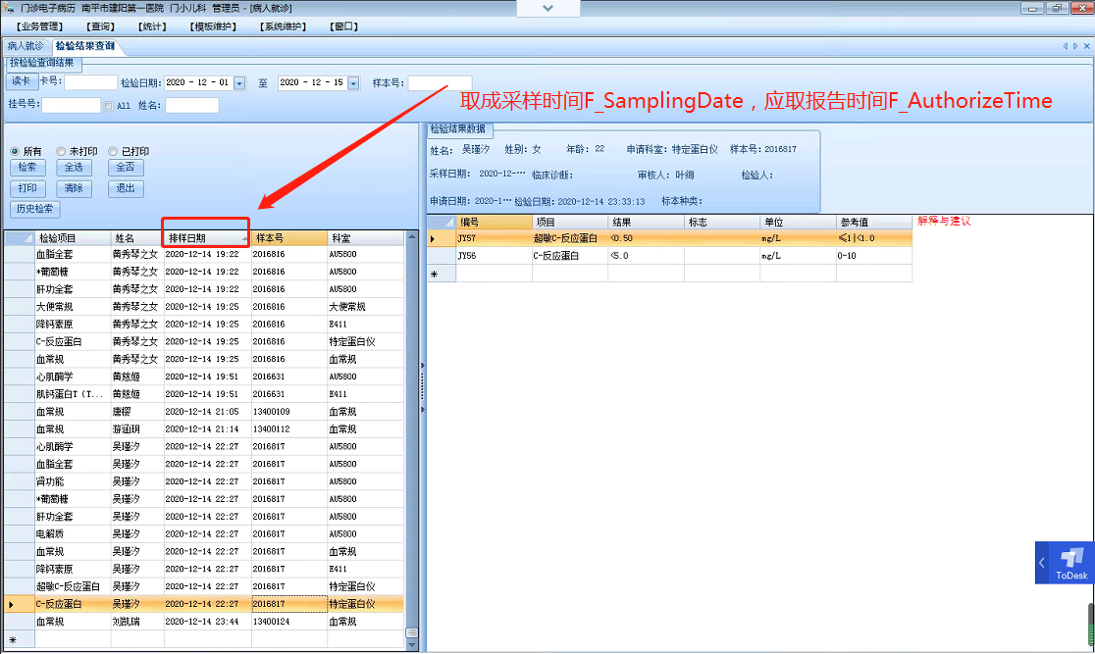Click the splitter's lower collapse arrow
This screenshot has width=1095, height=654.
coord(423,409)
